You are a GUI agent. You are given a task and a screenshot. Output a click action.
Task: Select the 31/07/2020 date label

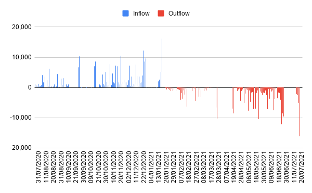click(38, 167)
